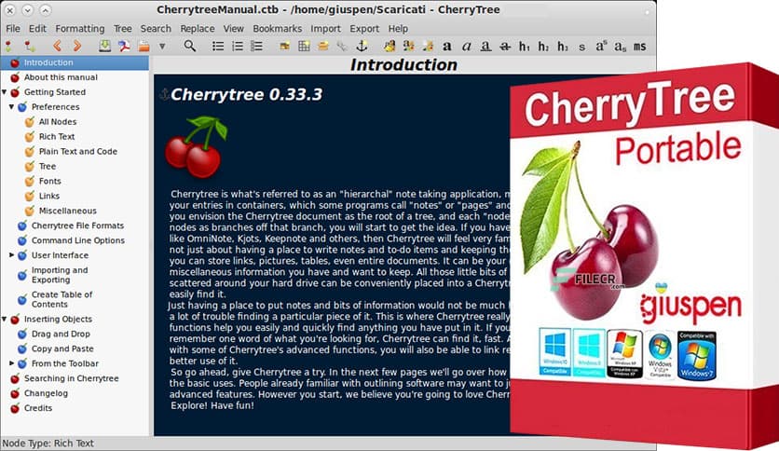Click the add subnode toolbar icon
This screenshot has height=451, width=779.
tap(30, 47)
